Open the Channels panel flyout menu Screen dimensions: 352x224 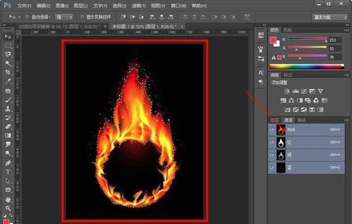[346, 120]
